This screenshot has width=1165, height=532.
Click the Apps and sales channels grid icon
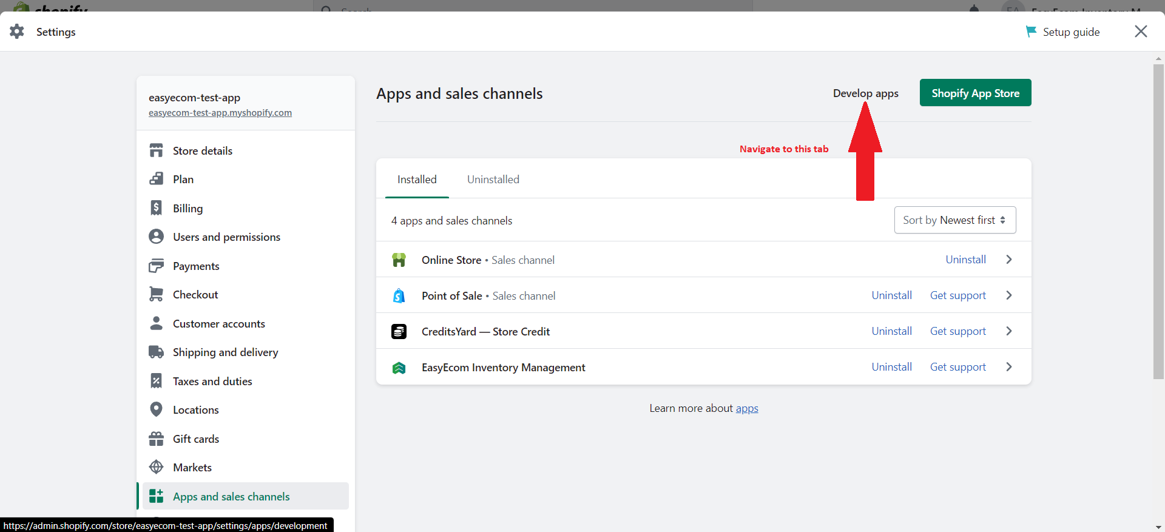[157, 496]
